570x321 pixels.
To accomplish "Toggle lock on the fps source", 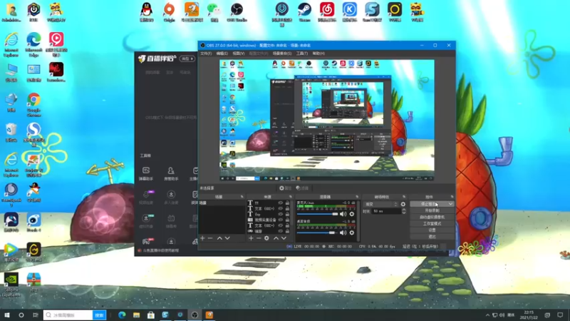I will 287,215.
